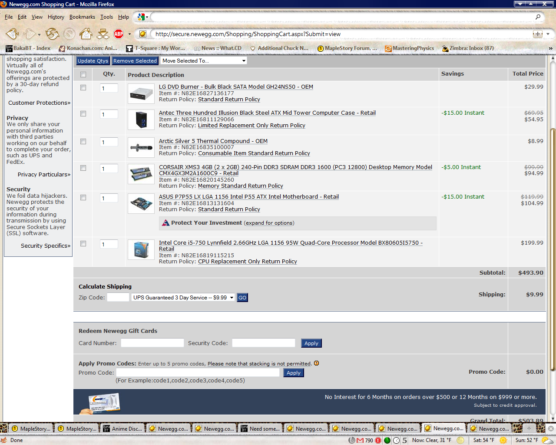
Task: Click the gift card Security Code field
Action: coord(264,343)
